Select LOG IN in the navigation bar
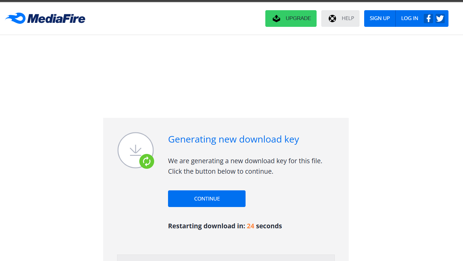The image size is (463, 261). (410, 18)
